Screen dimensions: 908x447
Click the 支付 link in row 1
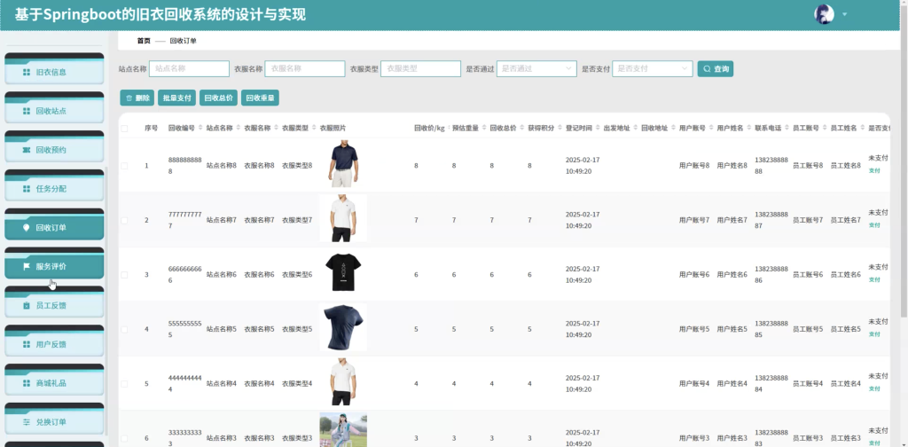(x=874, y=171)
